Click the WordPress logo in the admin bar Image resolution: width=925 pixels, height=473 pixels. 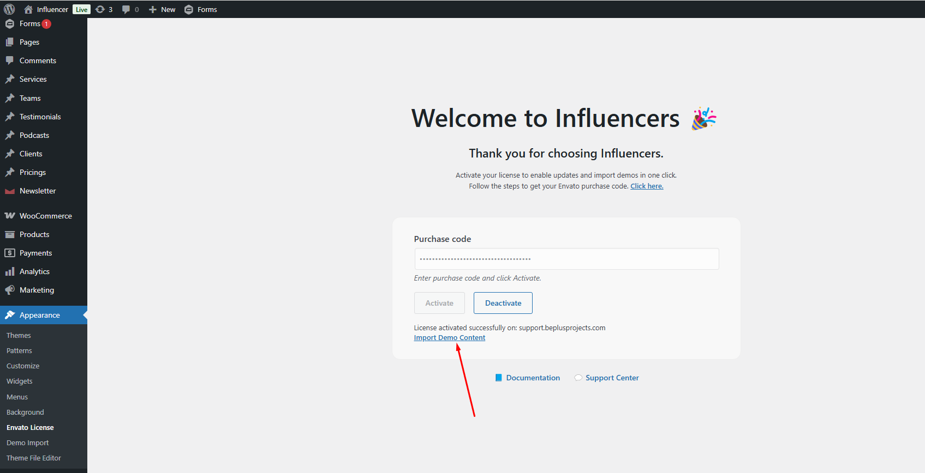click(9, 9)
